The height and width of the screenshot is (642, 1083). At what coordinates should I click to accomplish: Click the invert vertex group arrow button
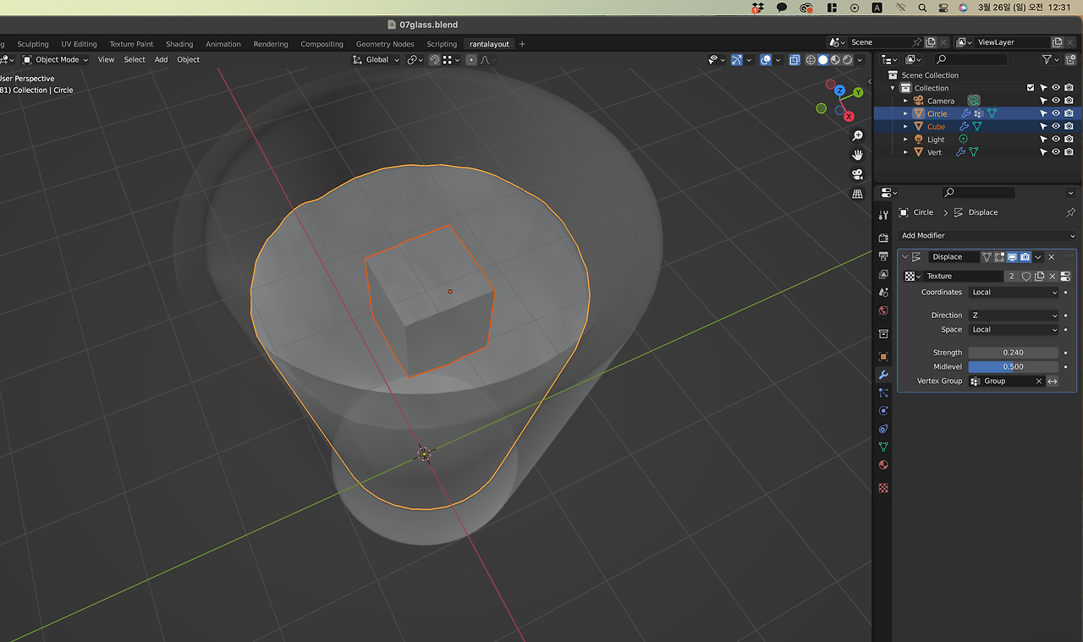tap(1053, 381)
